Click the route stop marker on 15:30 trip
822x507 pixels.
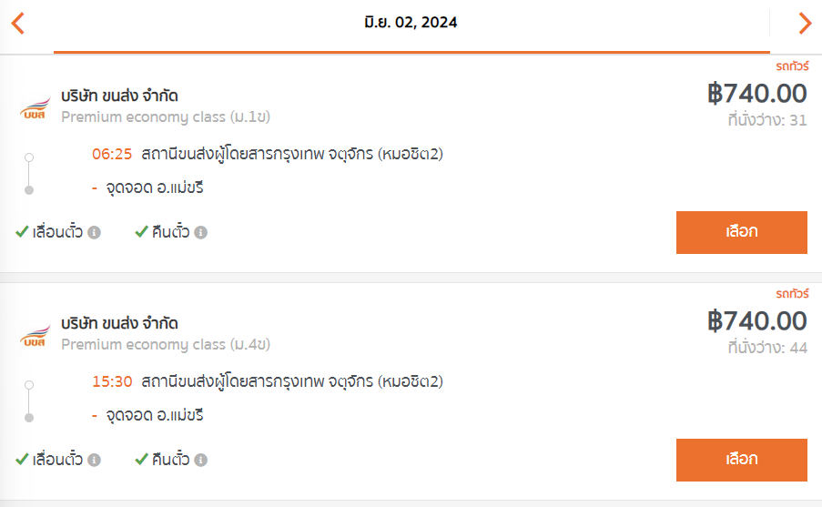29,401
